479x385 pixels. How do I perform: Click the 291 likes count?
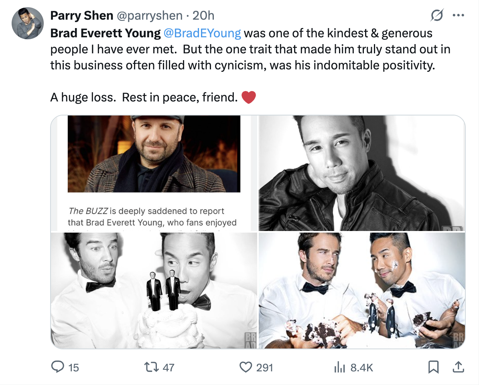click(264, 367)
